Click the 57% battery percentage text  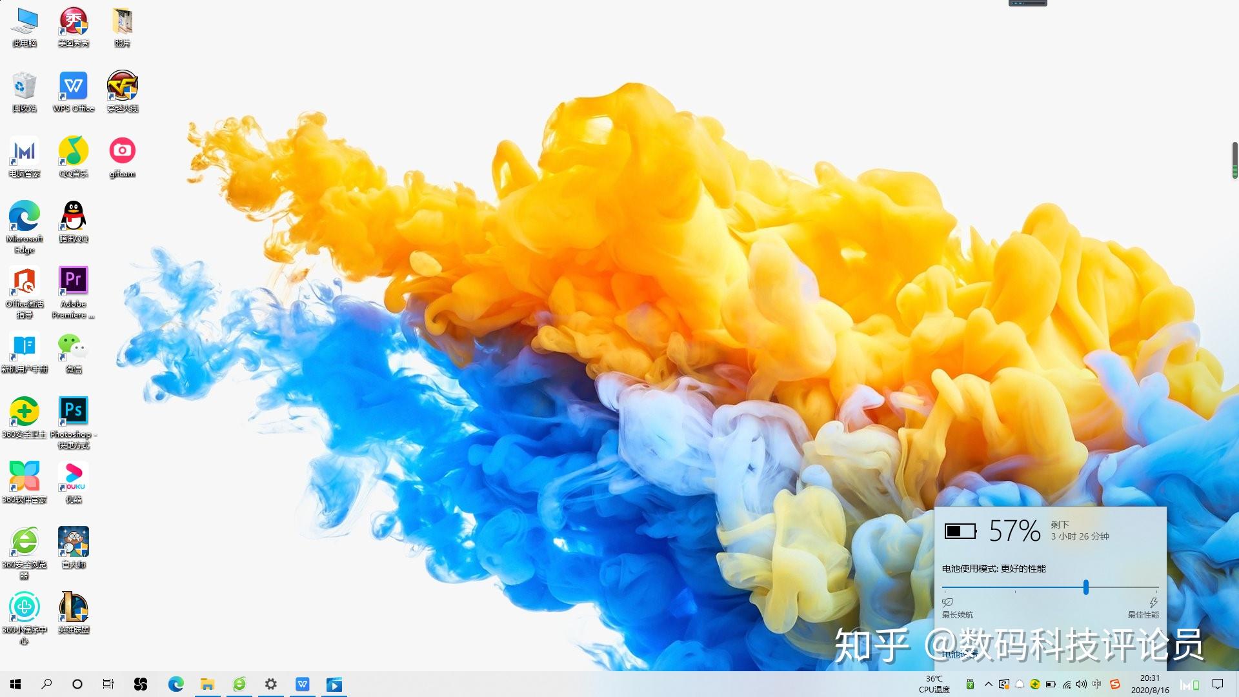coord(1014,530)
